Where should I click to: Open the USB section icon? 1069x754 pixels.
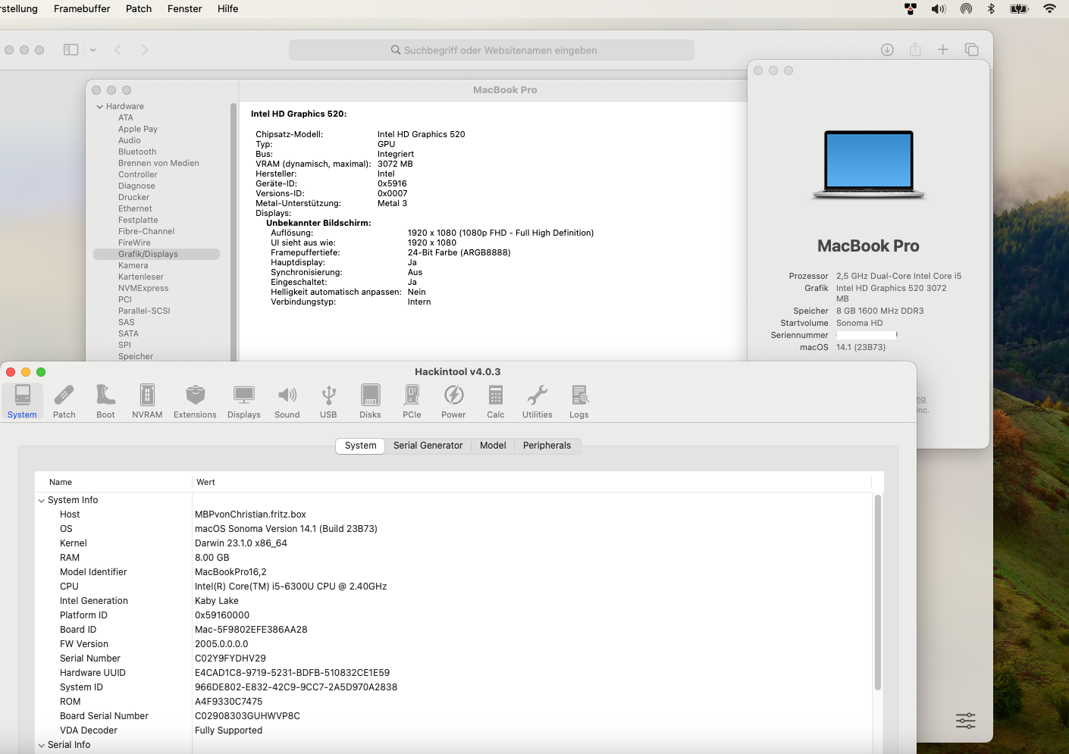point(328,401)
